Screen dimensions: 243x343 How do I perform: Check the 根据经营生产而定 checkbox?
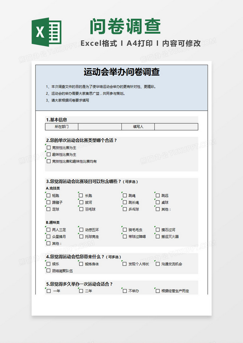pyautogui.click(x=157, y=291)
